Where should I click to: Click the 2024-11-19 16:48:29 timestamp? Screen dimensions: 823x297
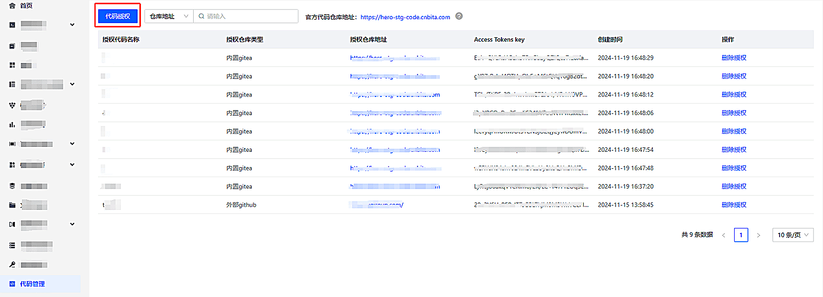click(625, 58)
